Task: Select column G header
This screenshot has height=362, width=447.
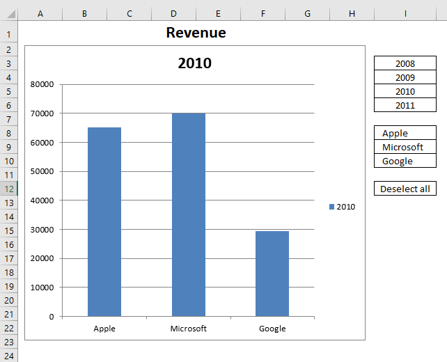Action: (307, 14)
